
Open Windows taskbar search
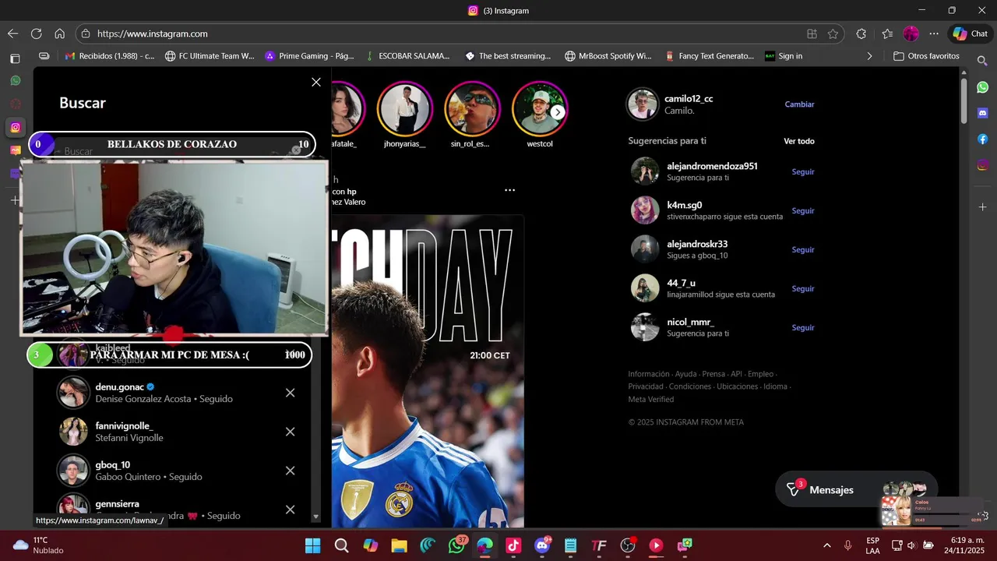pyautogui.click(x=341, y=545)
